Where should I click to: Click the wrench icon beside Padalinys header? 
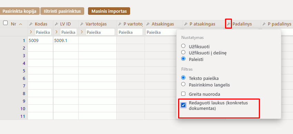(228, 24)
